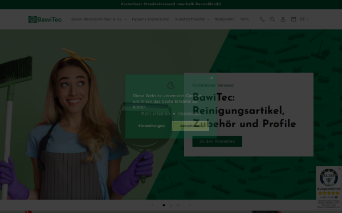Select second slideshow dot
This screenshot has height=213, width=342.
171,205
